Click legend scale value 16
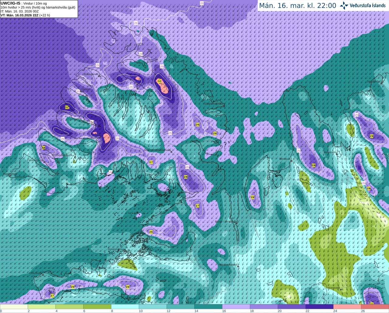 pyautogui.click(x=224, y=311)
